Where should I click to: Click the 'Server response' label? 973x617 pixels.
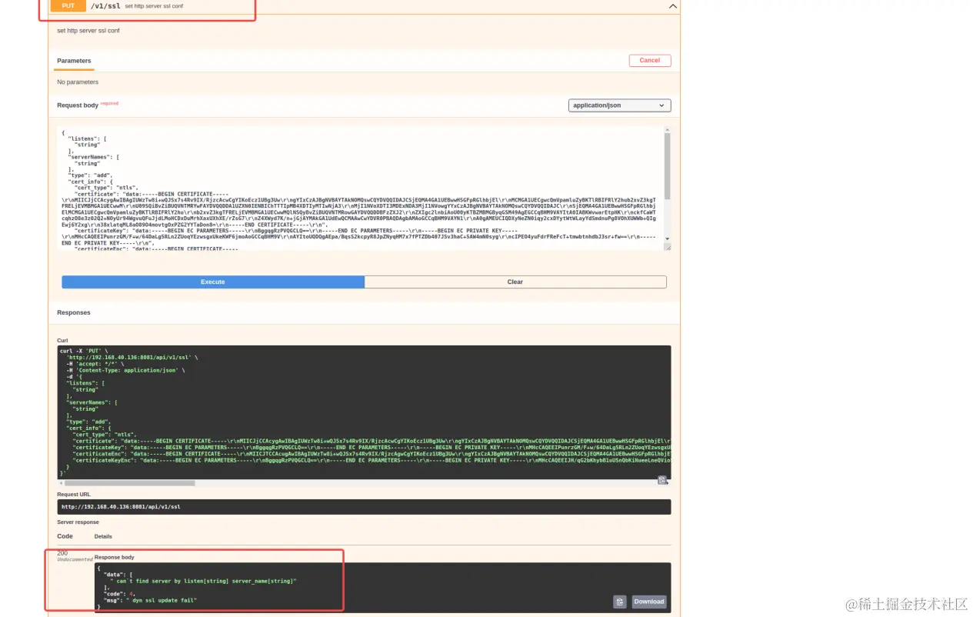[x=78, y=522]
